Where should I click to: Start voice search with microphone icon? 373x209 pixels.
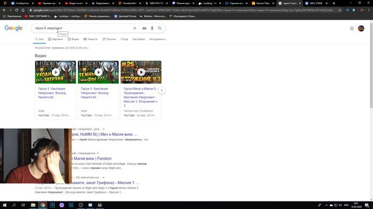click(152, 28)
